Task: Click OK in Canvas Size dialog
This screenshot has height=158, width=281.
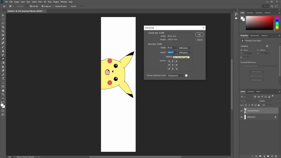Action: point(199,35)
